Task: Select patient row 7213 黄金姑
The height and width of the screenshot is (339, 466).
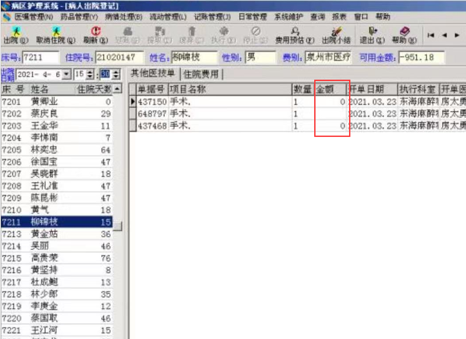Action: [x=56, y=234]
